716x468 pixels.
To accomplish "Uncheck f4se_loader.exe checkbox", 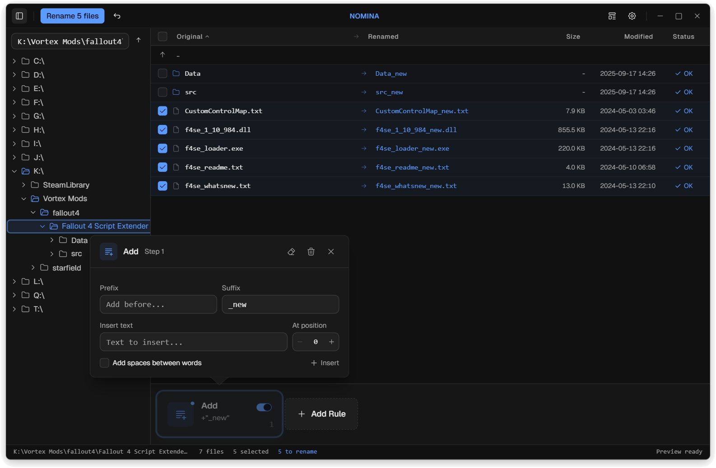I will tap(163, 148).
